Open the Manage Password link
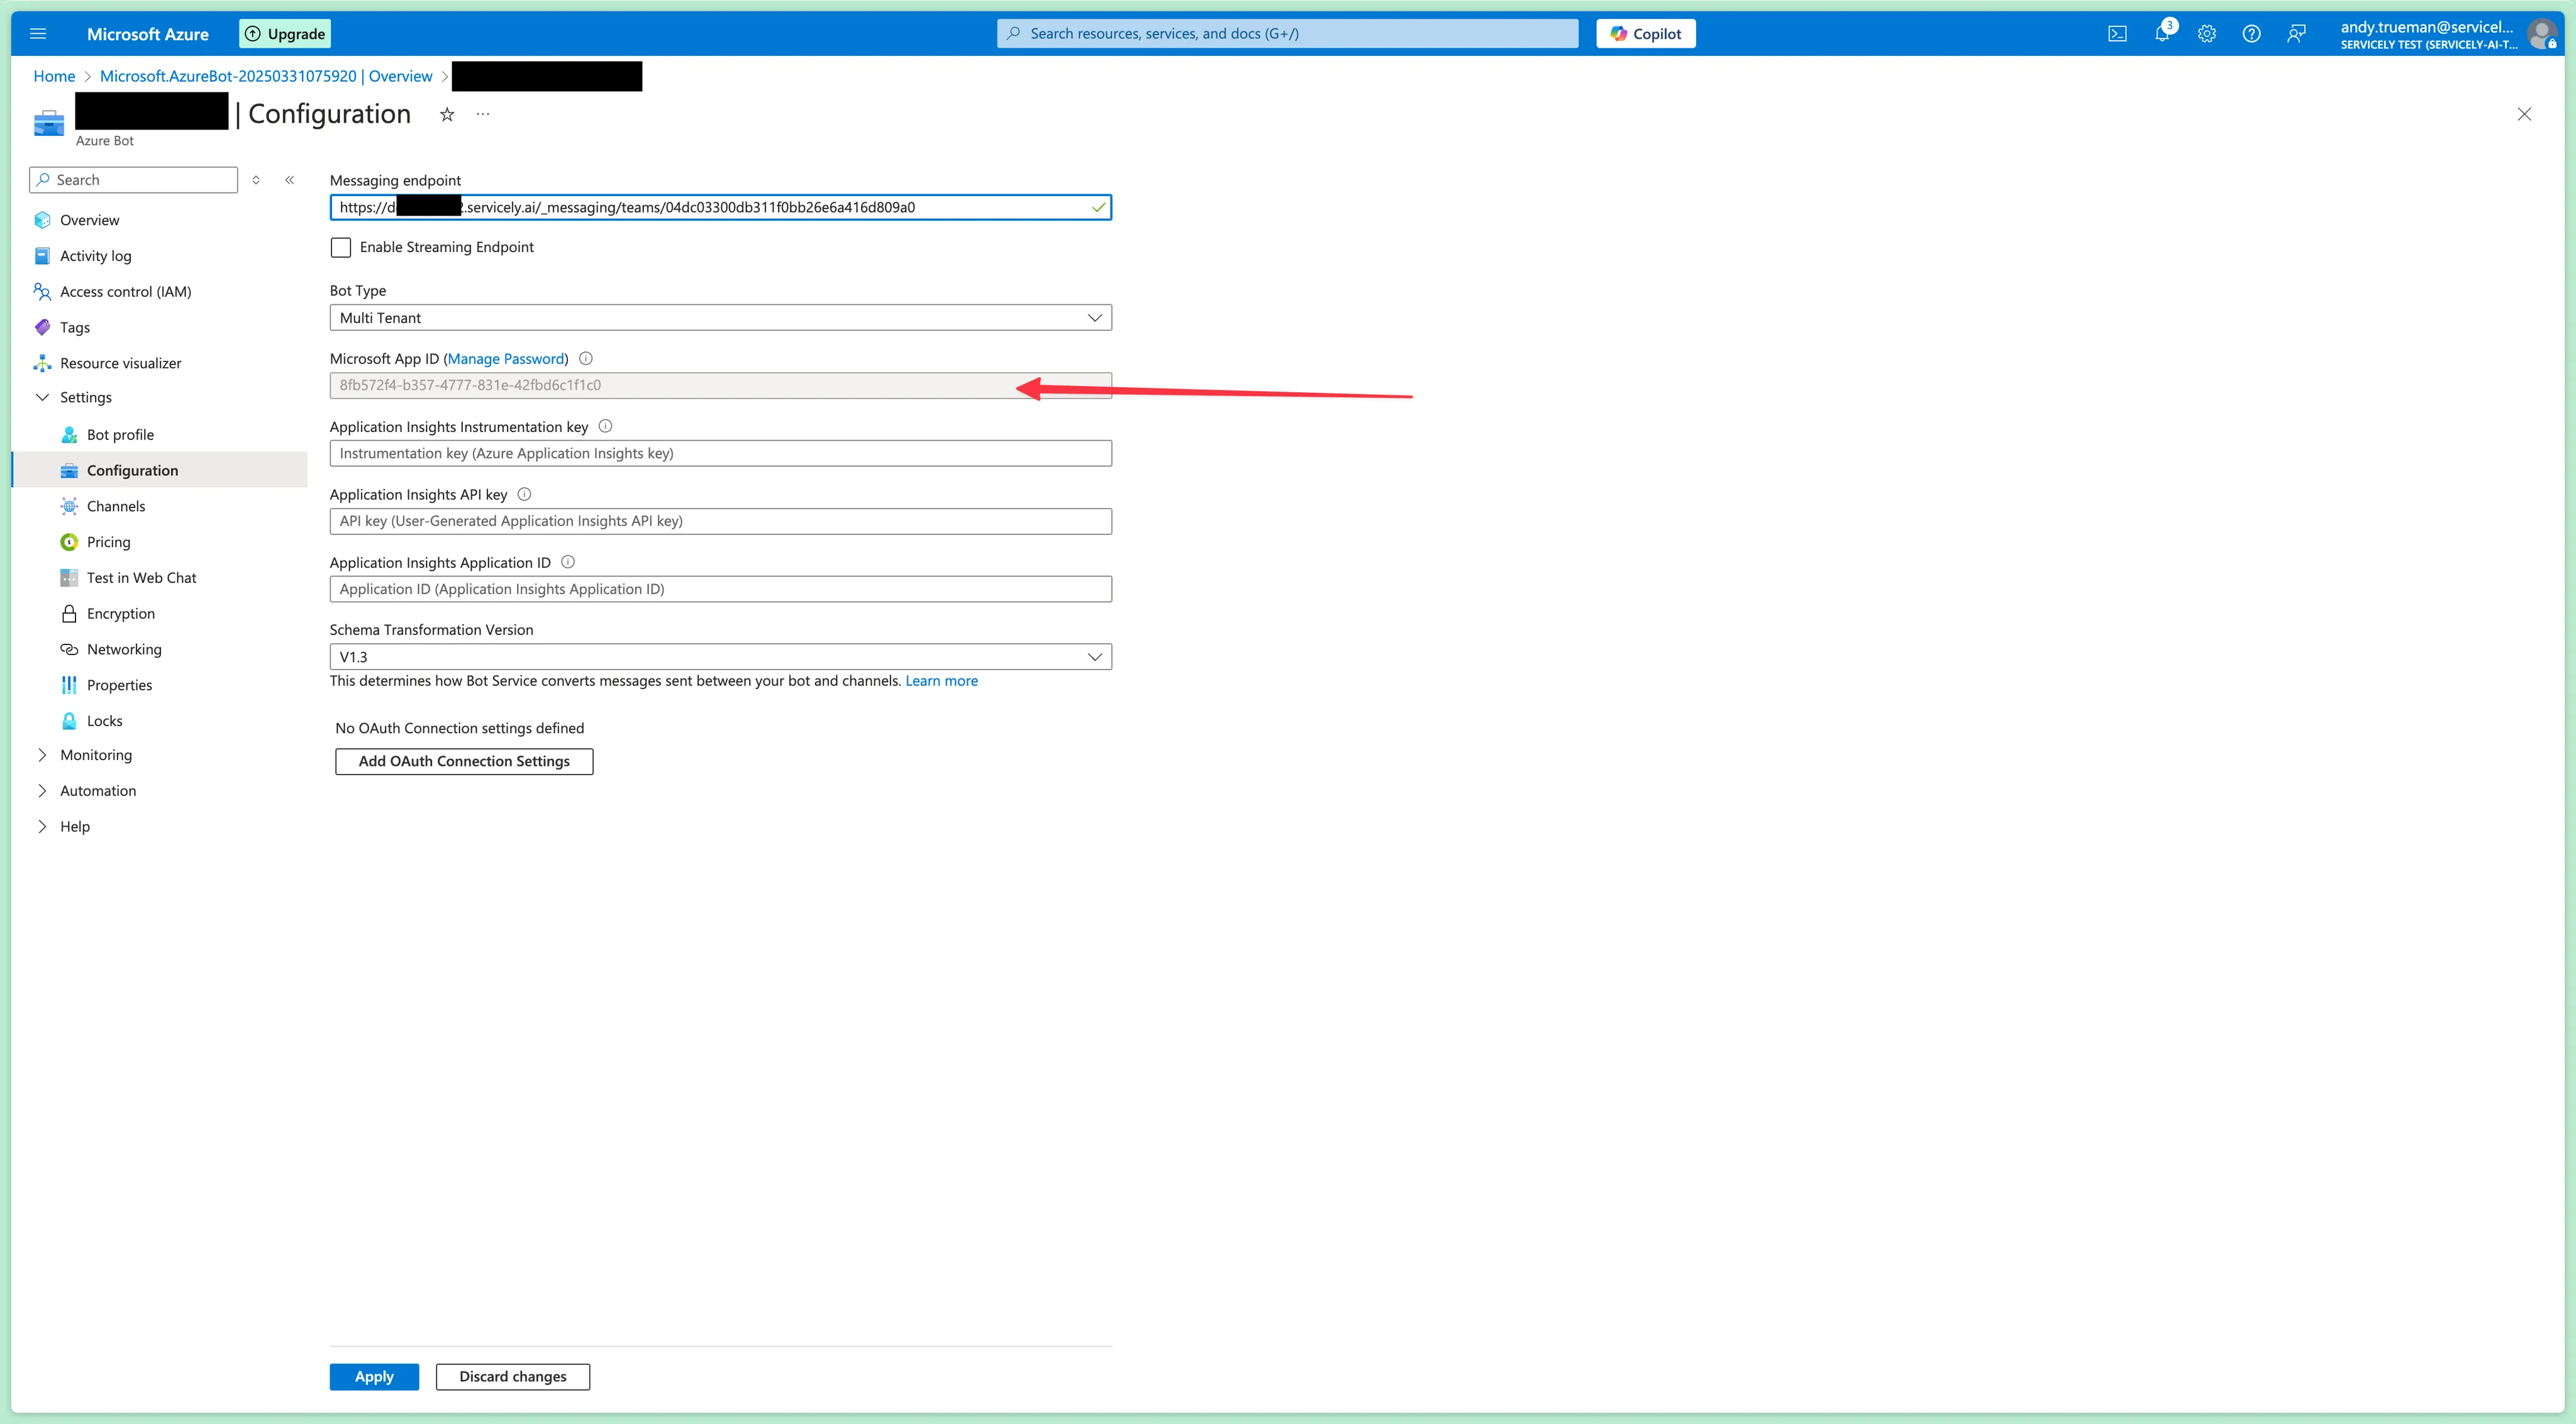Image resolution: width=2576 pixels, height=1424 pixels. pyautogui.click(x=506, y=359)
